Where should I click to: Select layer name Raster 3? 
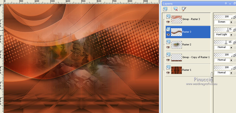(187, 32)
